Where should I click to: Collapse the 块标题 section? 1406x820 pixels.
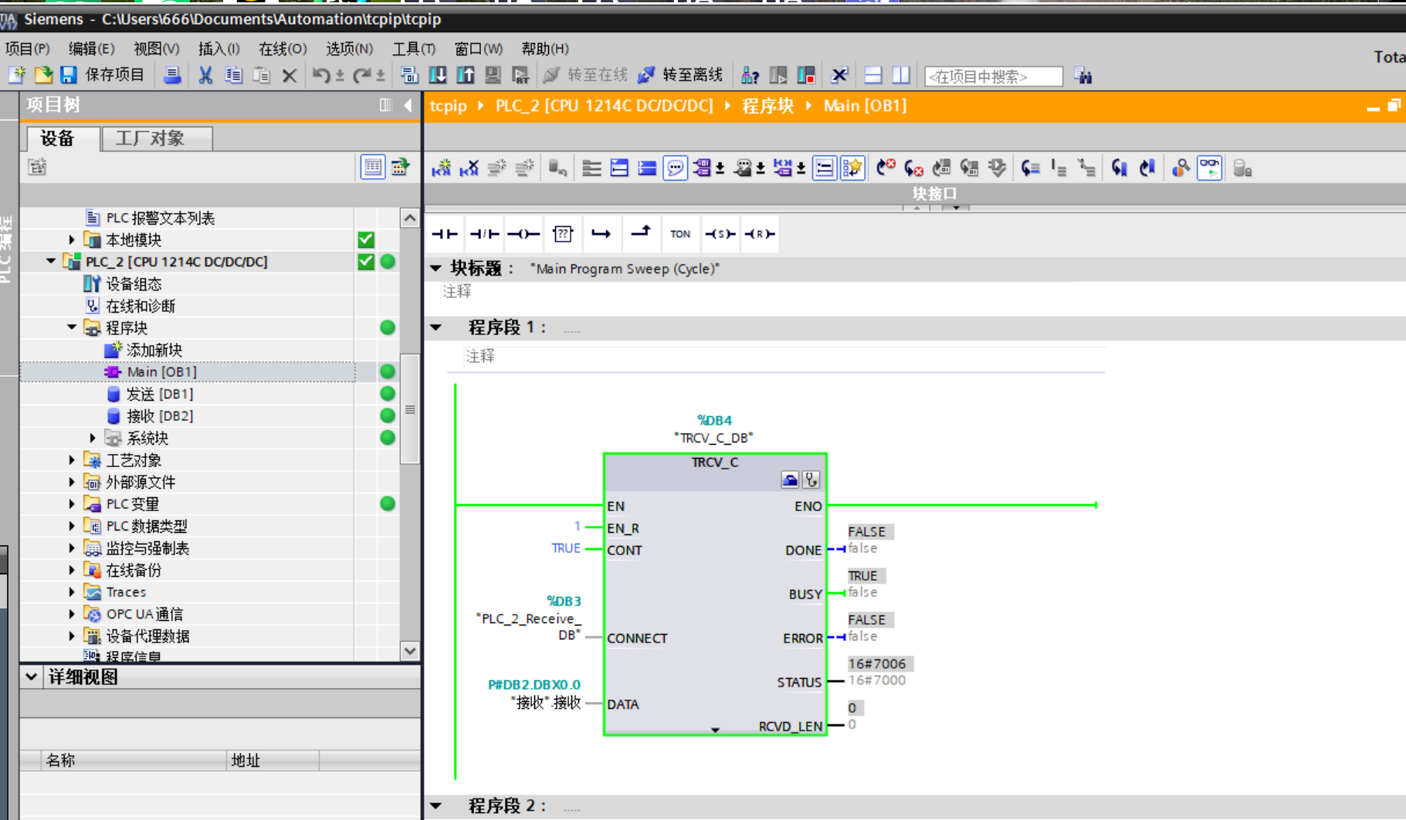[x=436, y=268]
